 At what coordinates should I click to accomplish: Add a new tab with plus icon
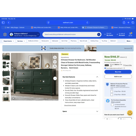point(128,23)
